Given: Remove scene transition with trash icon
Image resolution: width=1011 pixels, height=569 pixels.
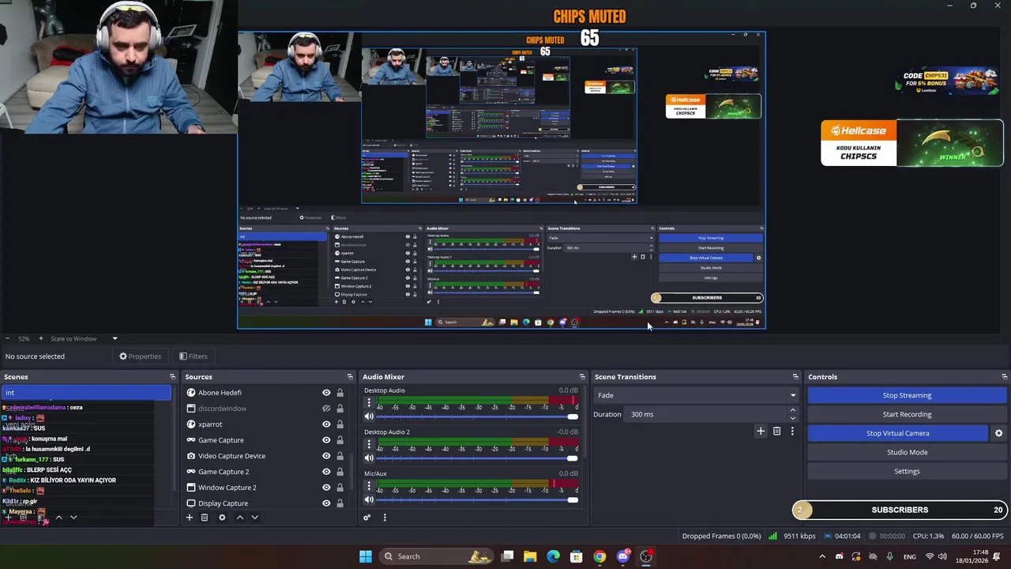Looking at the screenshot, I should tap(777, 431).
